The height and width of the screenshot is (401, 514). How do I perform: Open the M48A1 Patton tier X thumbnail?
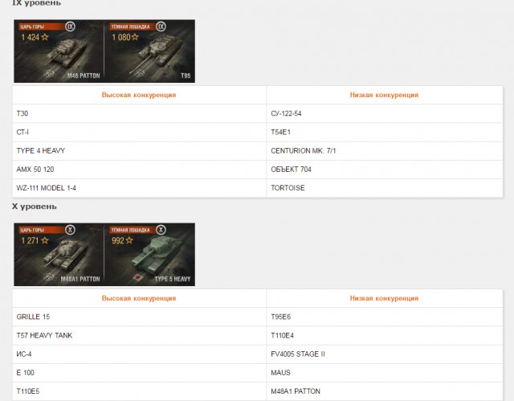59,255
